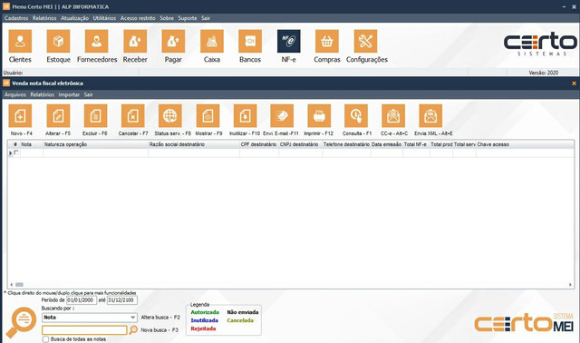Click the até end date field
This screenshot has width=580, height=343.
pyautogui.click(x=122, y=300)
